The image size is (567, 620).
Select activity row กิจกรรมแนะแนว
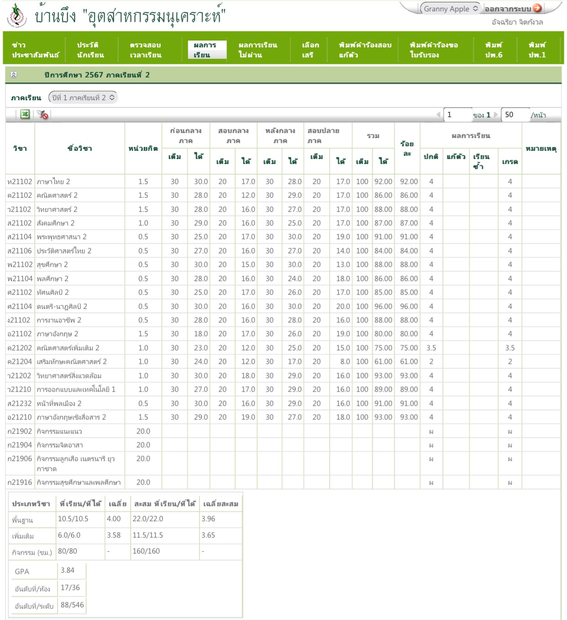(283, 431)
